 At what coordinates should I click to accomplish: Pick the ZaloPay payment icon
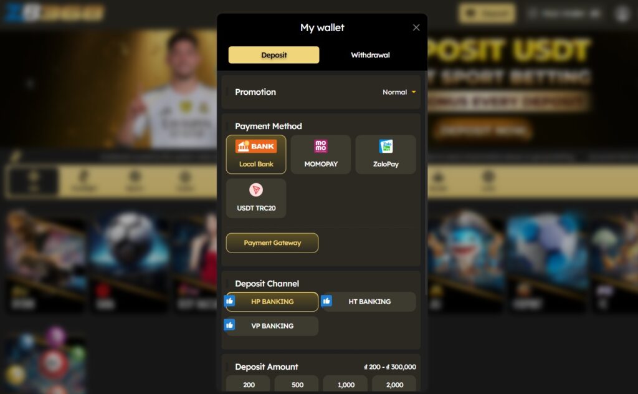tap(386, 146)
